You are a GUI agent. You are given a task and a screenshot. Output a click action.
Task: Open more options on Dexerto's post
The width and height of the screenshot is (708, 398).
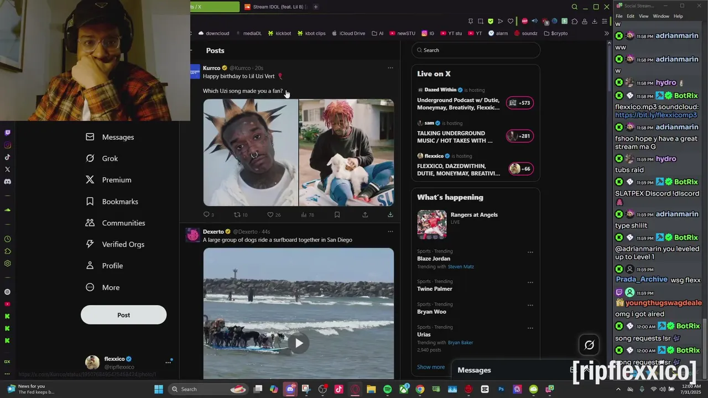tap(391, 232)
